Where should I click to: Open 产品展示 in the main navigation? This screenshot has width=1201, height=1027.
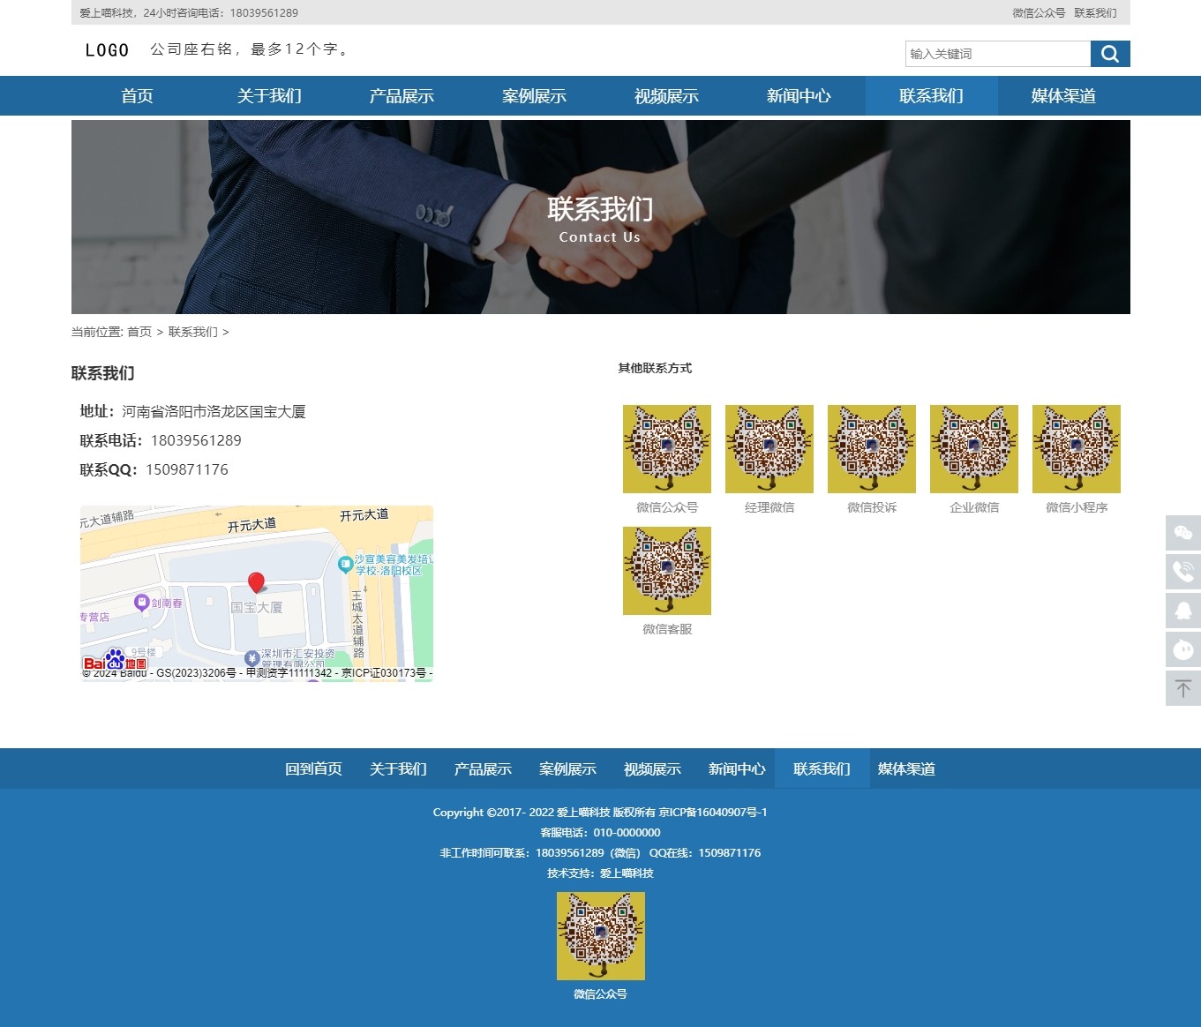coord(402,96)
